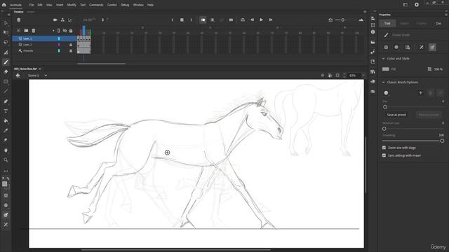The width and height of the screenshot is (449, 252).
Task: Open the Scene 1 dropdown
Action: 46,76
